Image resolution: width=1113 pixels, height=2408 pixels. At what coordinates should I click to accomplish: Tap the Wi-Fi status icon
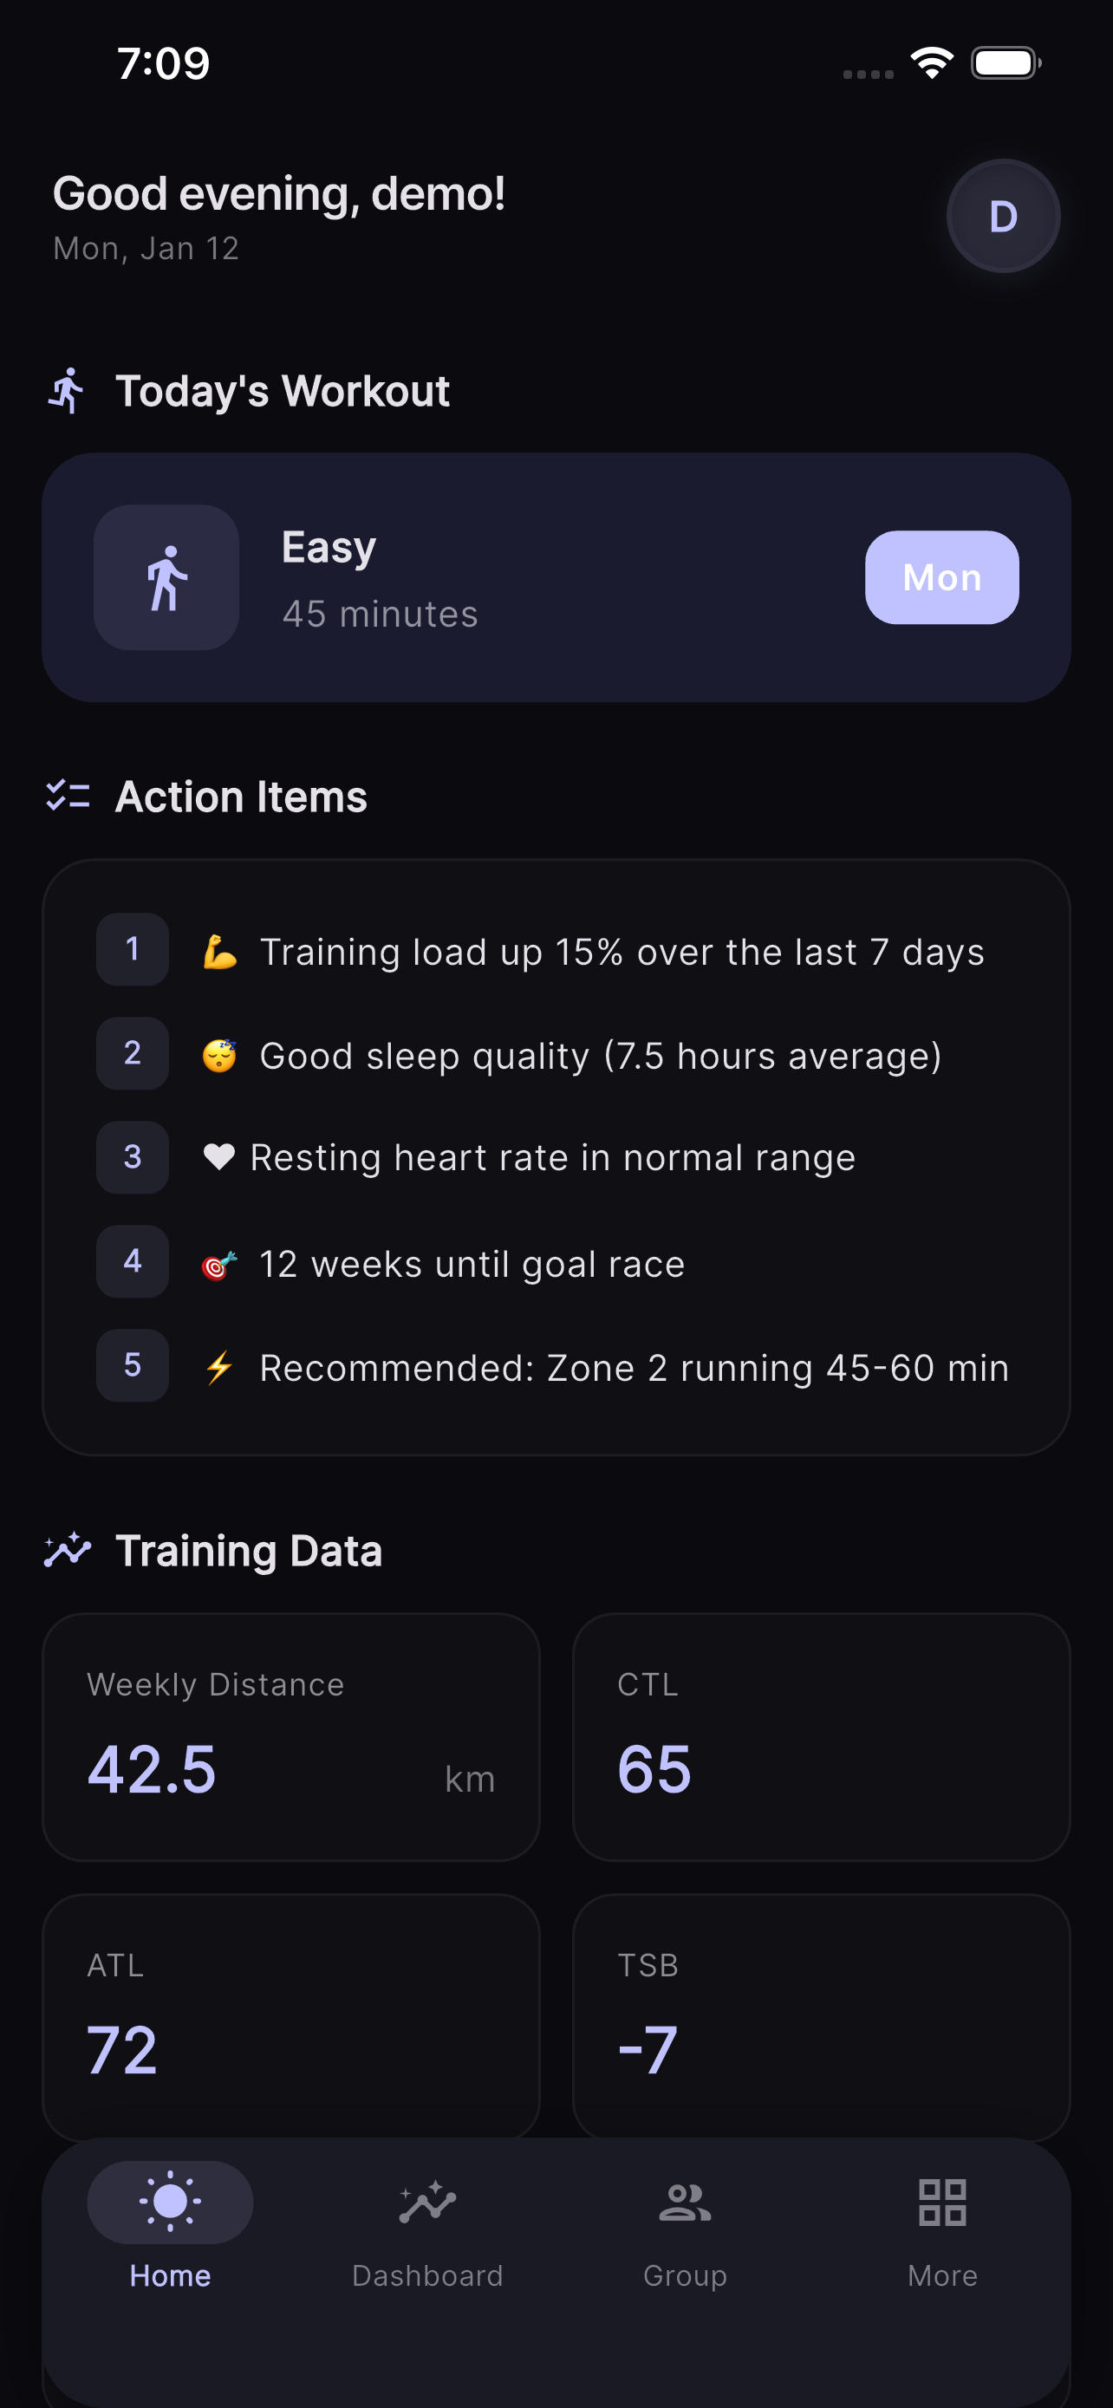(x=931, y=62)
